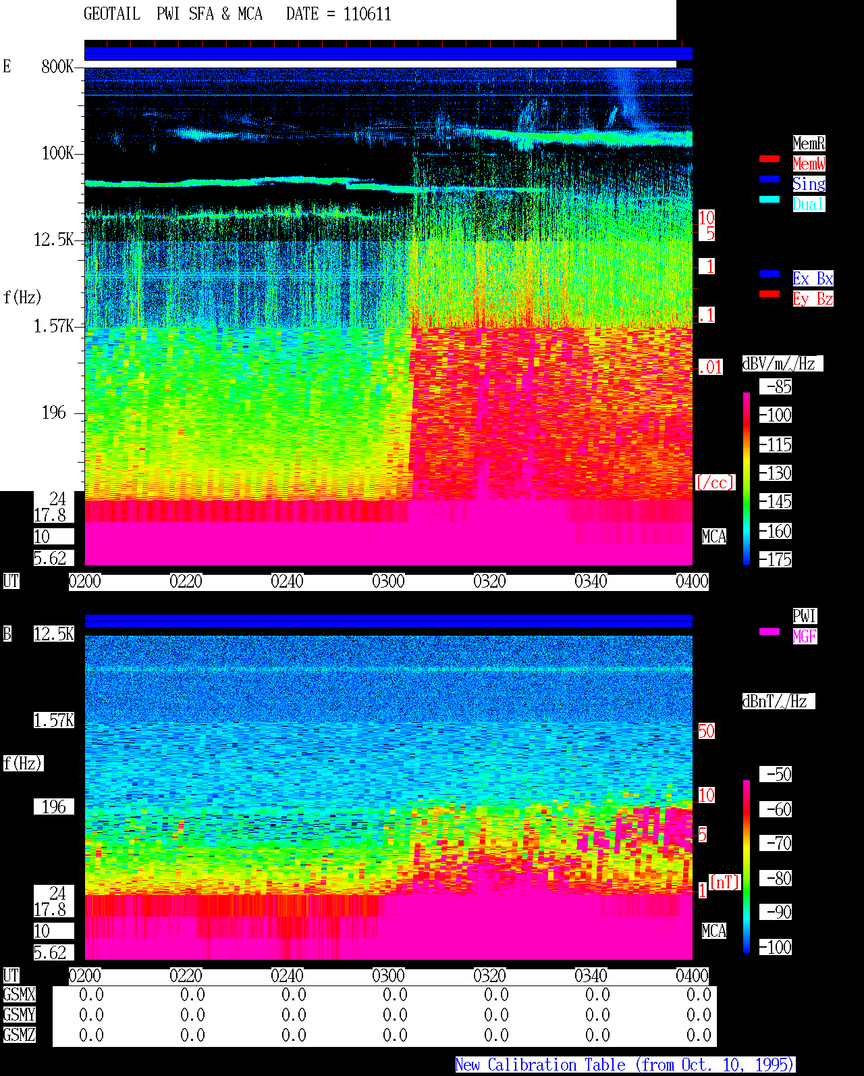864x1076 pixels.
Task: Click the blue Ex Bx legend swatch
Action: [x=769, y=274]
